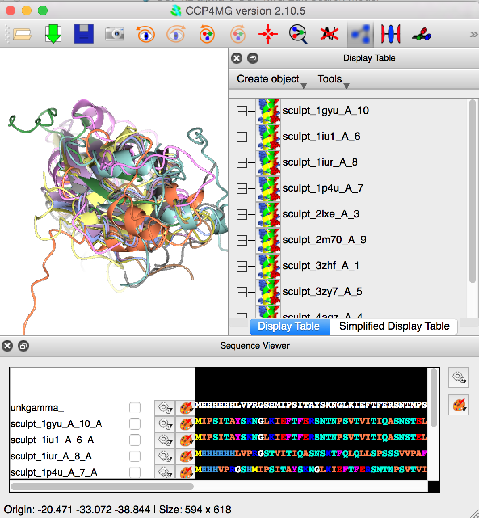Expand the sculpt_1gyu_A_10 tree node

[242, 111]
